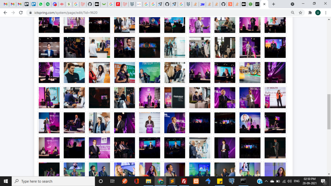Open Cortana circle on taskbar
The width and height of the screenshot is (331, 186).
(x=101, y=181)
